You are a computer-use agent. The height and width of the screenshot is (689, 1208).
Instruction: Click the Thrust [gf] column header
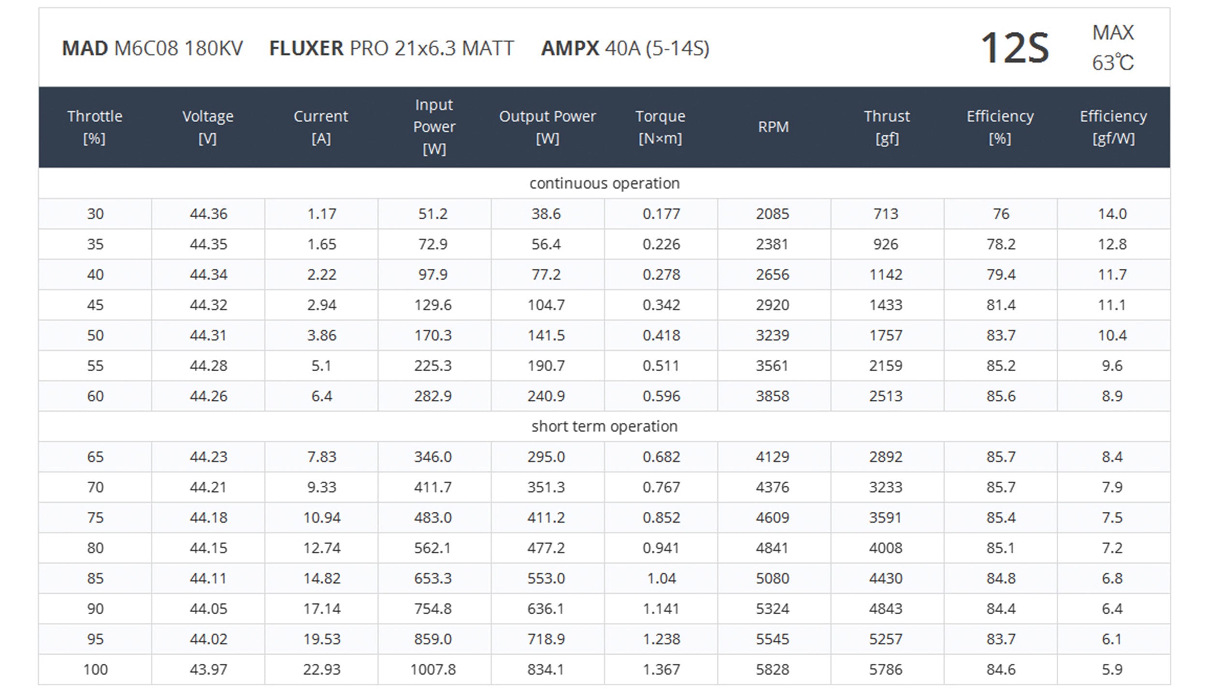[887, 127]
